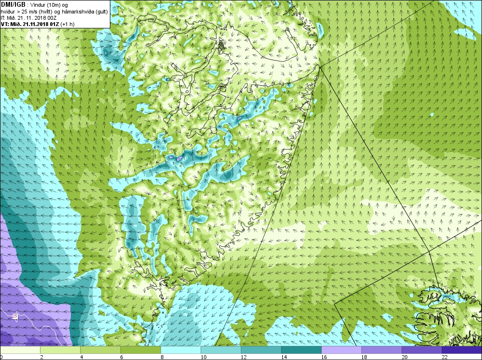Viewport: 482px width, 360px height.
Task: Click the legend scale value '8'
Action: tap(162, 357)
